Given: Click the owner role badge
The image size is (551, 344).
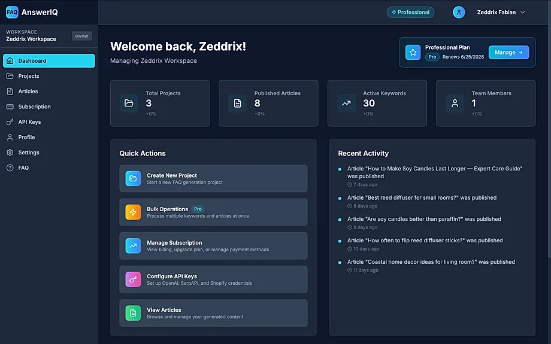Looking at the screenshot, I should [82, 36].
